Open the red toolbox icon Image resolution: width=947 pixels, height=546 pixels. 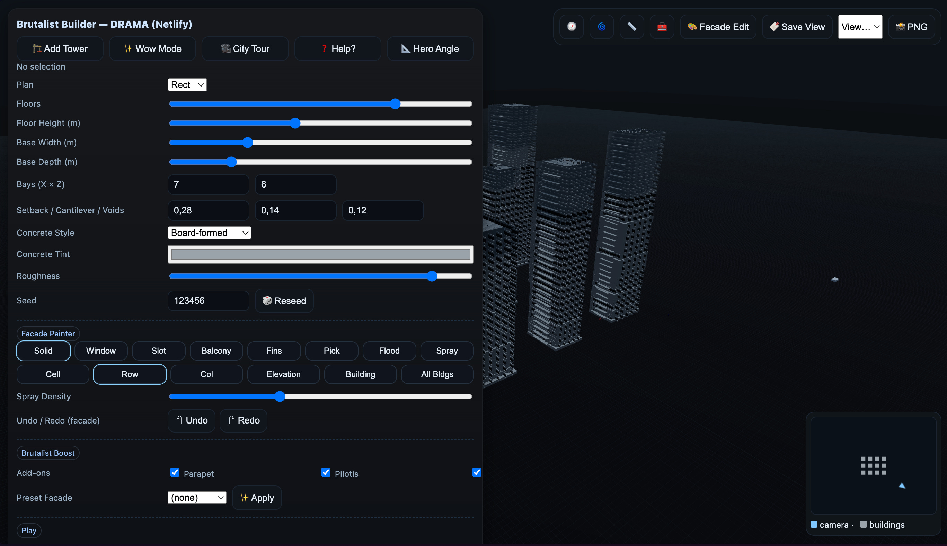click(x=662, y=27)
